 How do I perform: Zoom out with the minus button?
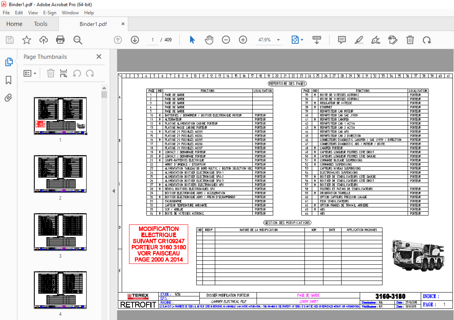tap(226, 40)
